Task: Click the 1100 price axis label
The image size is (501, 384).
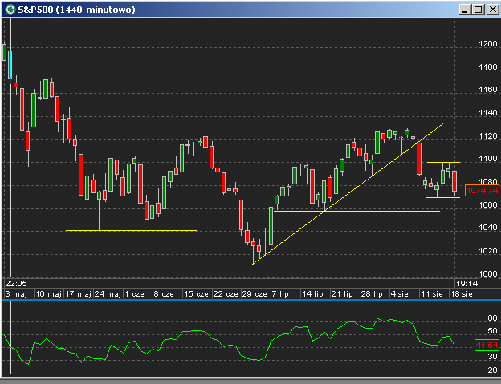Action: [x=488, y=159]
